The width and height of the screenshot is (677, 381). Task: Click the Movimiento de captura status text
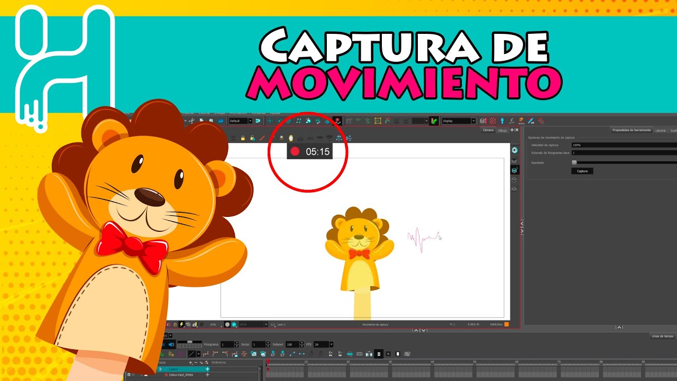pyautogui.click(x=375, y=324)
